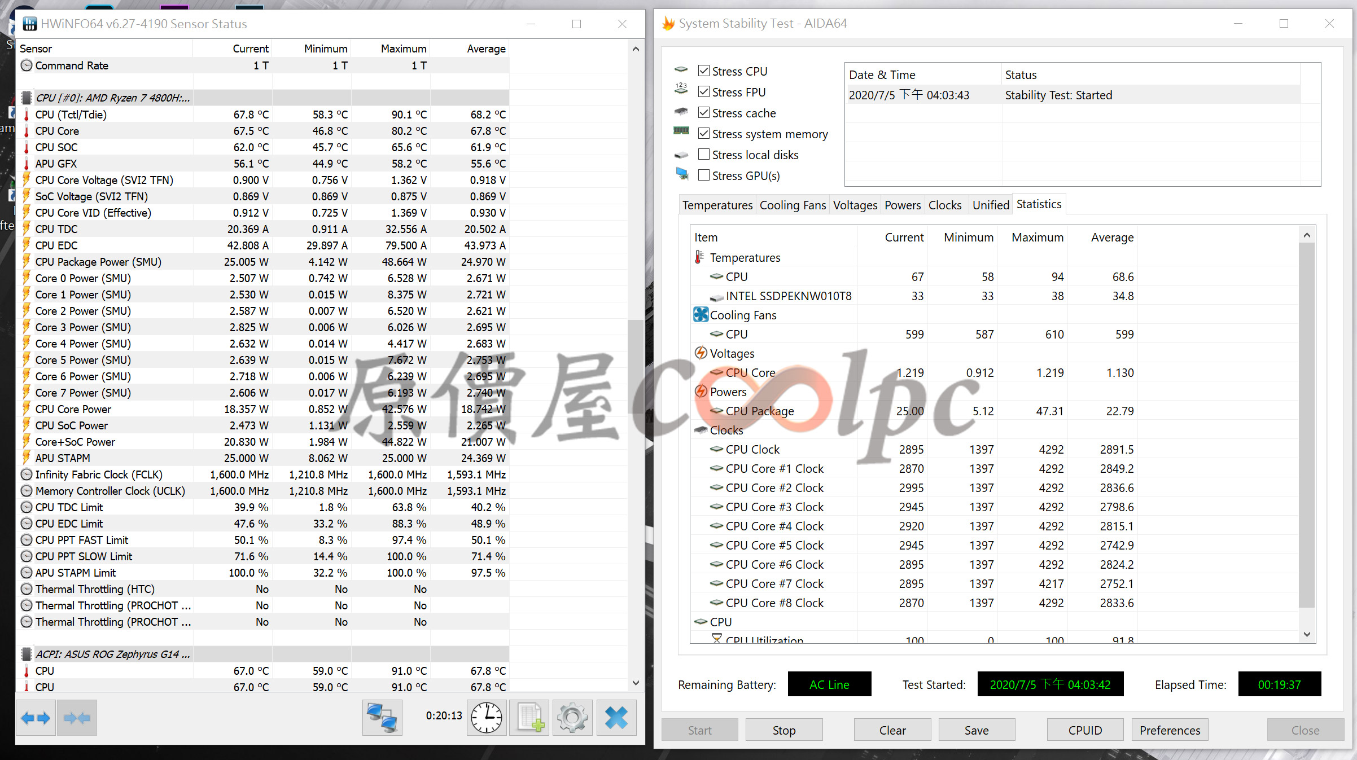Enable Stress local disks checkbox

pos(704,154)
